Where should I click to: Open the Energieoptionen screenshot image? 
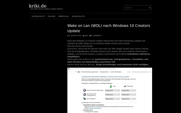[110, 90]
